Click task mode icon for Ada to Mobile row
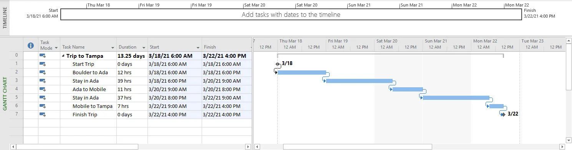 [43, 90]
